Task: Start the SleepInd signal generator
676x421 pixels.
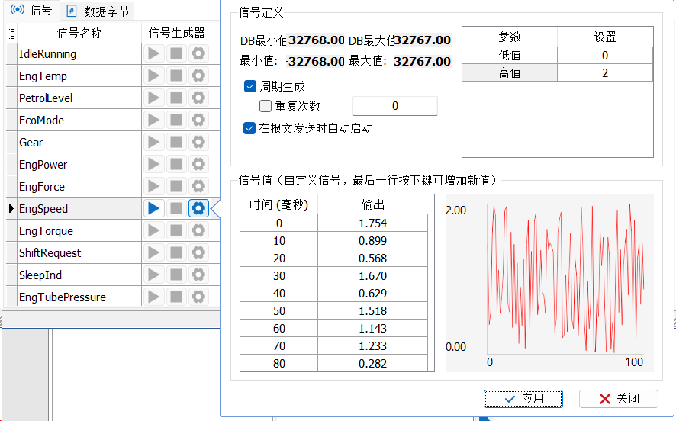Action: [x=153, y=275]
